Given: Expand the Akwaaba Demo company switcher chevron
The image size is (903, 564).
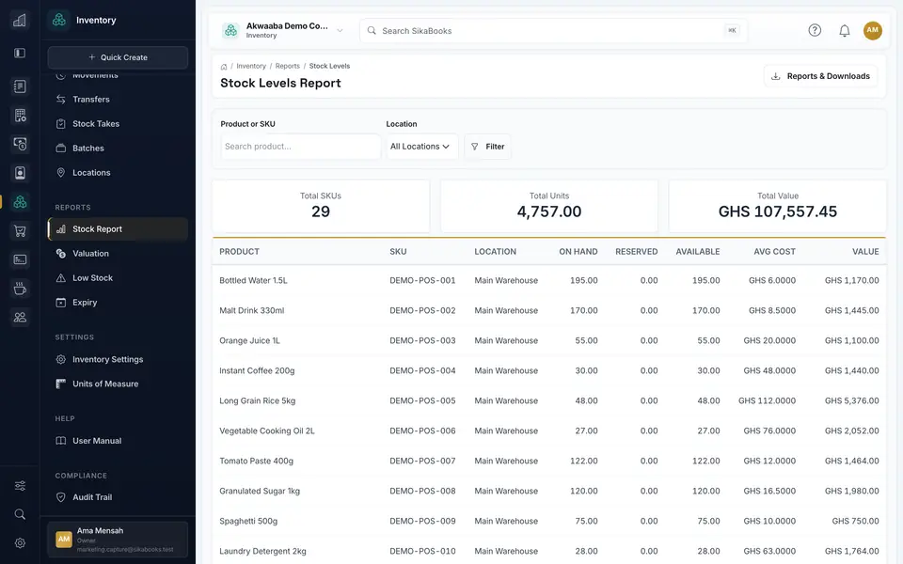Looking at the screenshot, I should click(340, 30).
